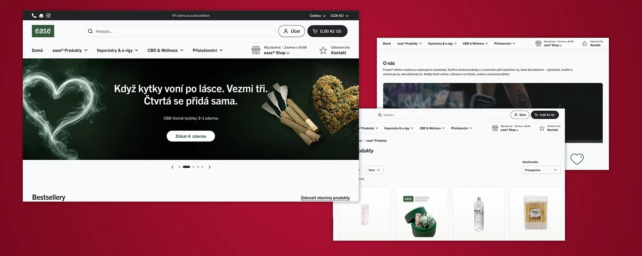This screenshot has height=256, width=642.
Task: Click Domů in O nás window navigation
Action: point(387,44)
